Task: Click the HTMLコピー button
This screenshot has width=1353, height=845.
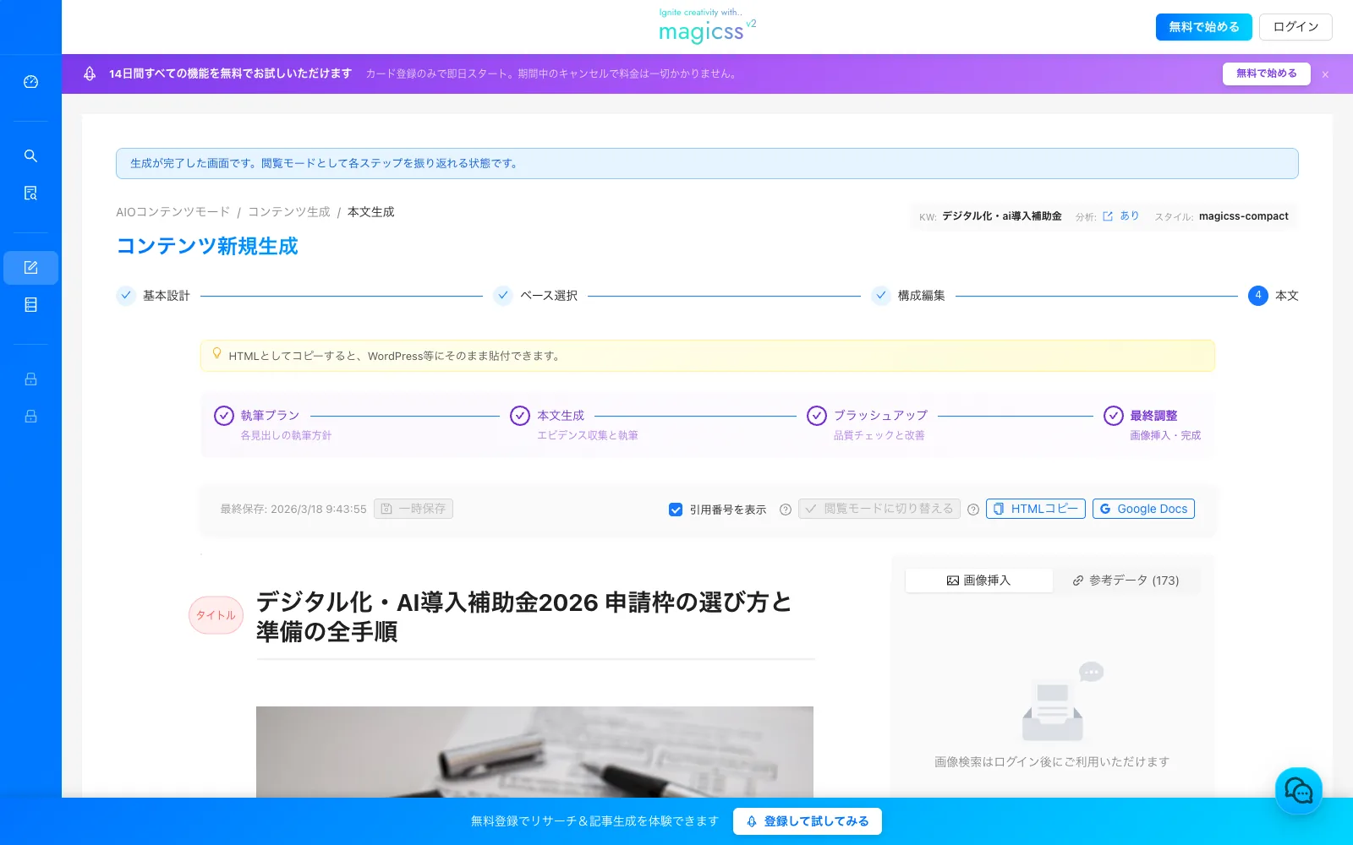Action: coord(1036,509)
